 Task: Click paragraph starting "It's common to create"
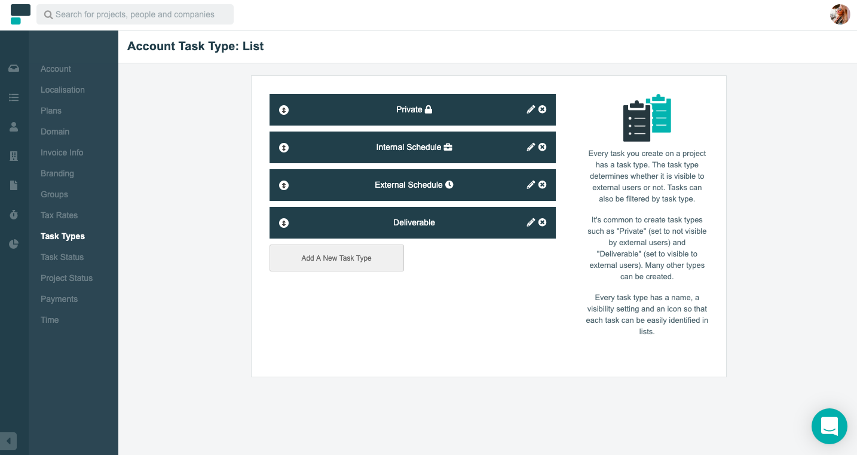647,248
